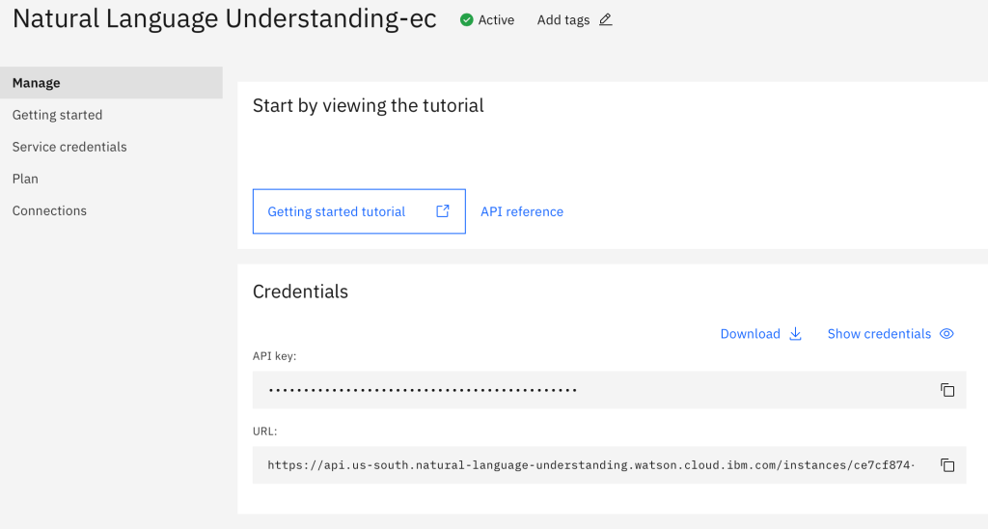Click the service URL field
988x529 pixels.
pyautogui.click(x=610, y=465)
